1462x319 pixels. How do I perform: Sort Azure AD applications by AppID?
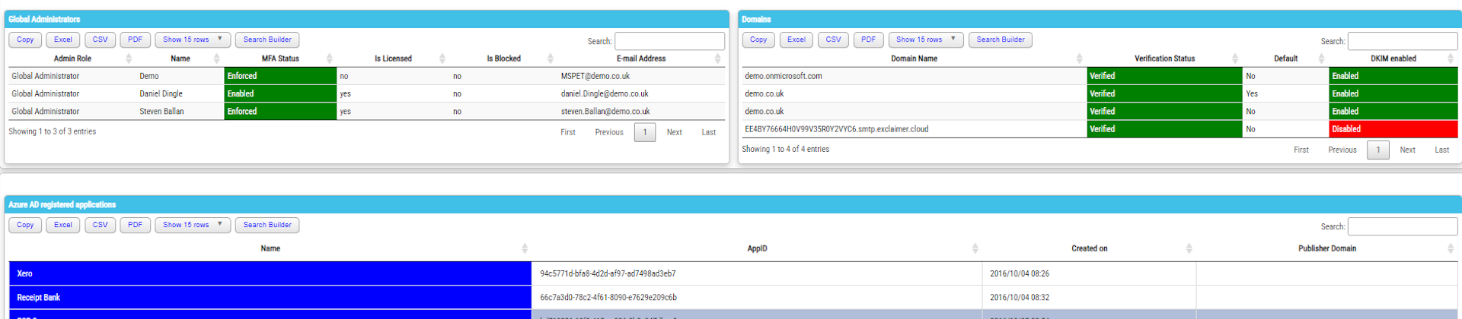coord(757,248)
